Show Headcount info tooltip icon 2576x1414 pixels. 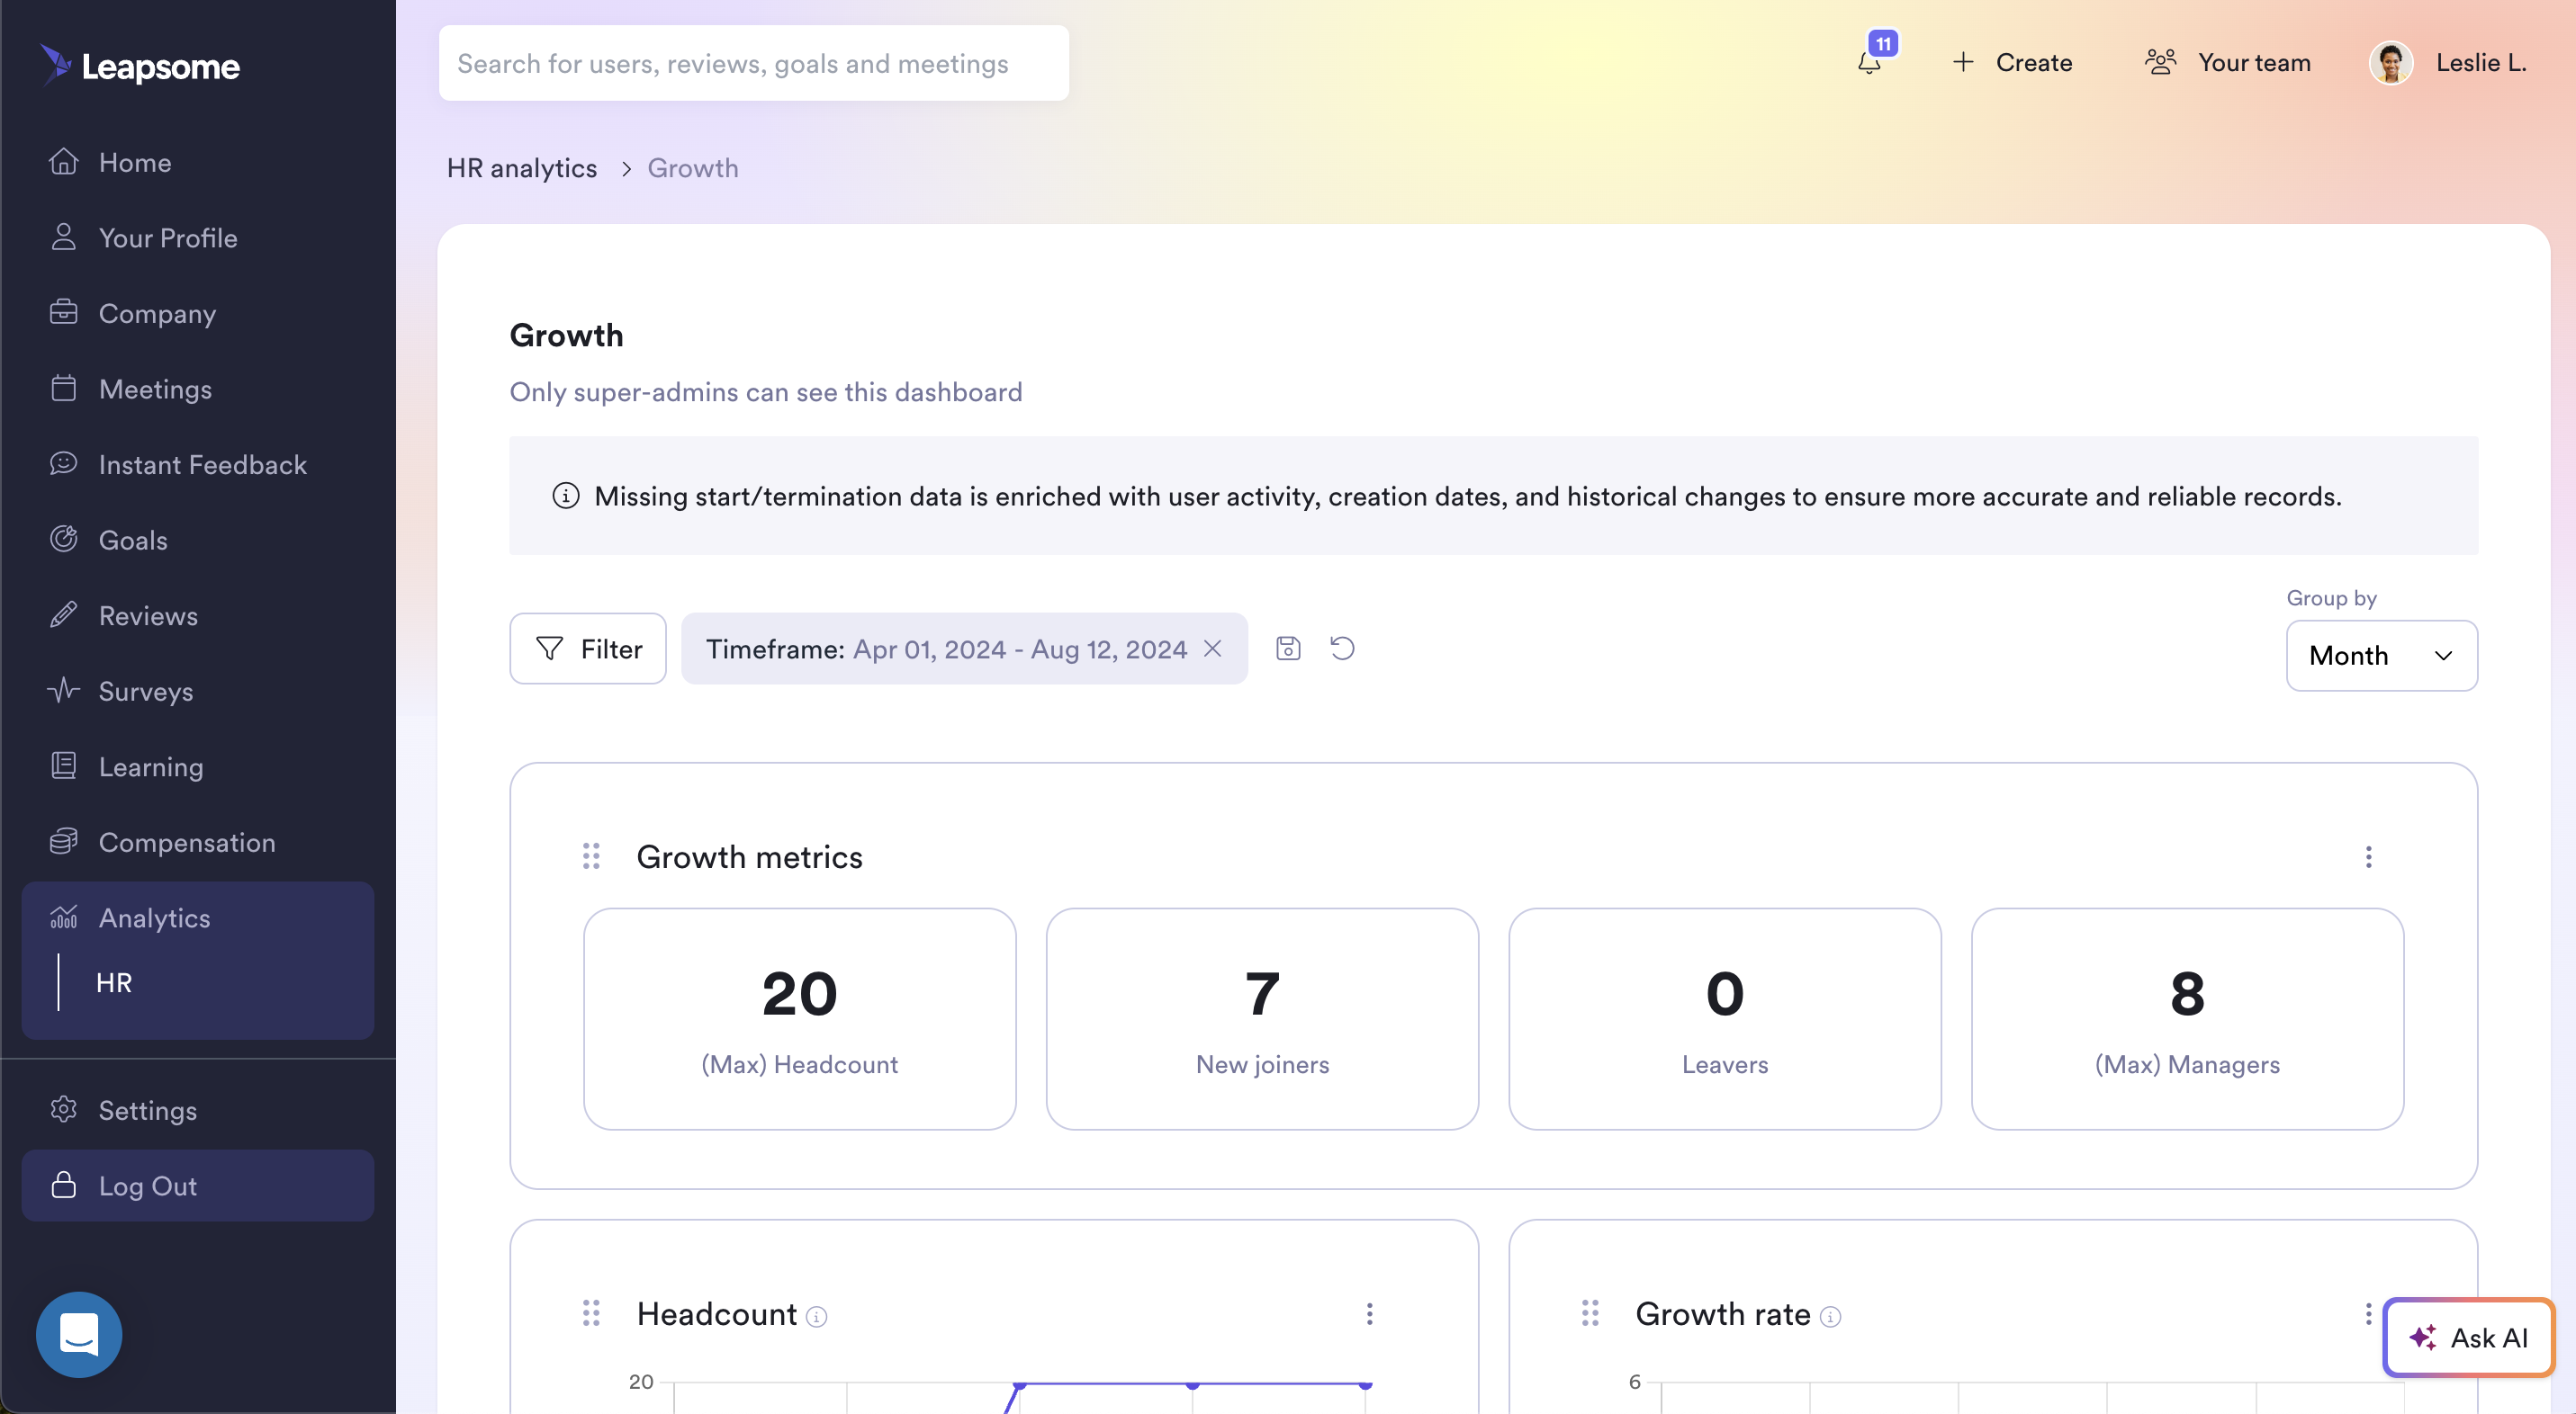click(817, 1317)
